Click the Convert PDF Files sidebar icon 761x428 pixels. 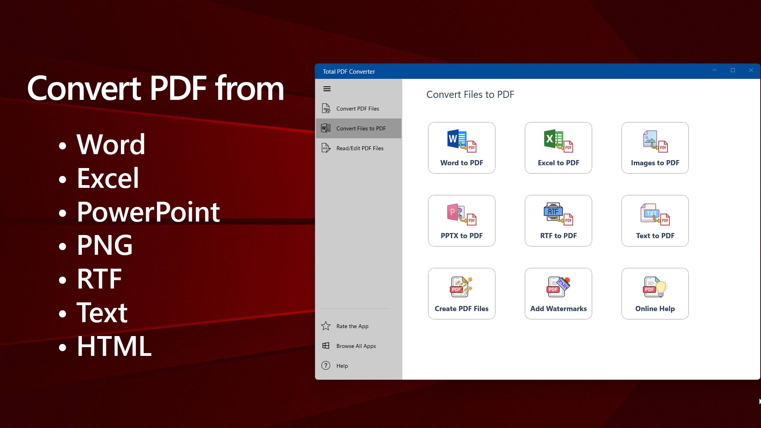tap(325, 108)
